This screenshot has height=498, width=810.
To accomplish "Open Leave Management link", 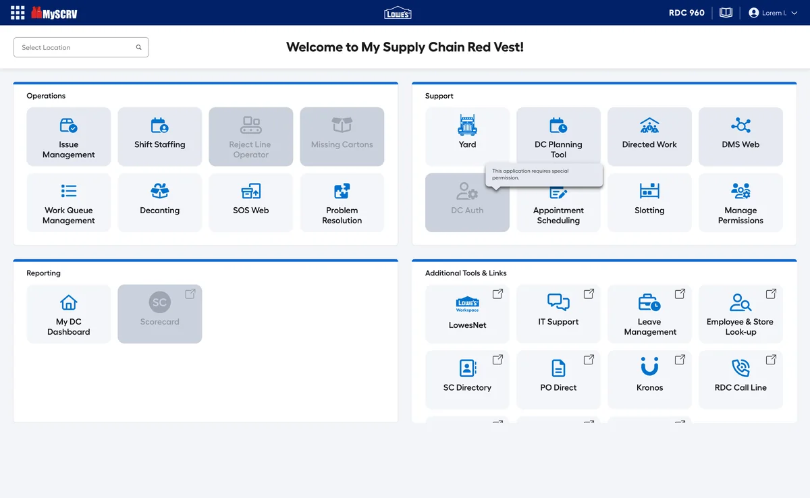I will (649, 314).
